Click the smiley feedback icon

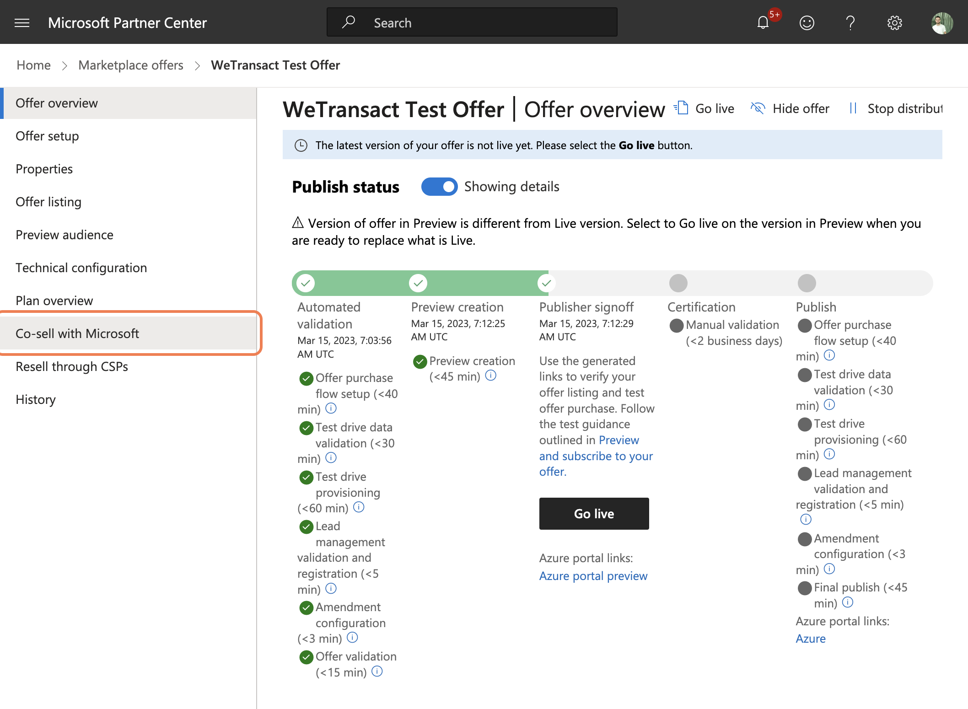[x=807, y=23]
